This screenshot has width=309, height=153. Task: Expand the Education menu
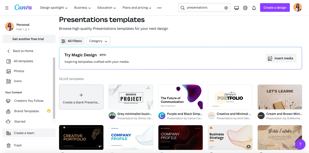[107, 8]
